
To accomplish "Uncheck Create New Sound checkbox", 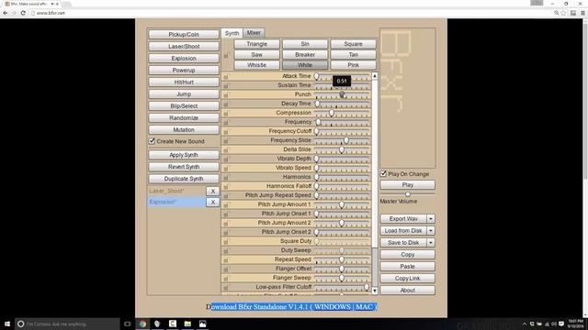I will click(152, 141).
